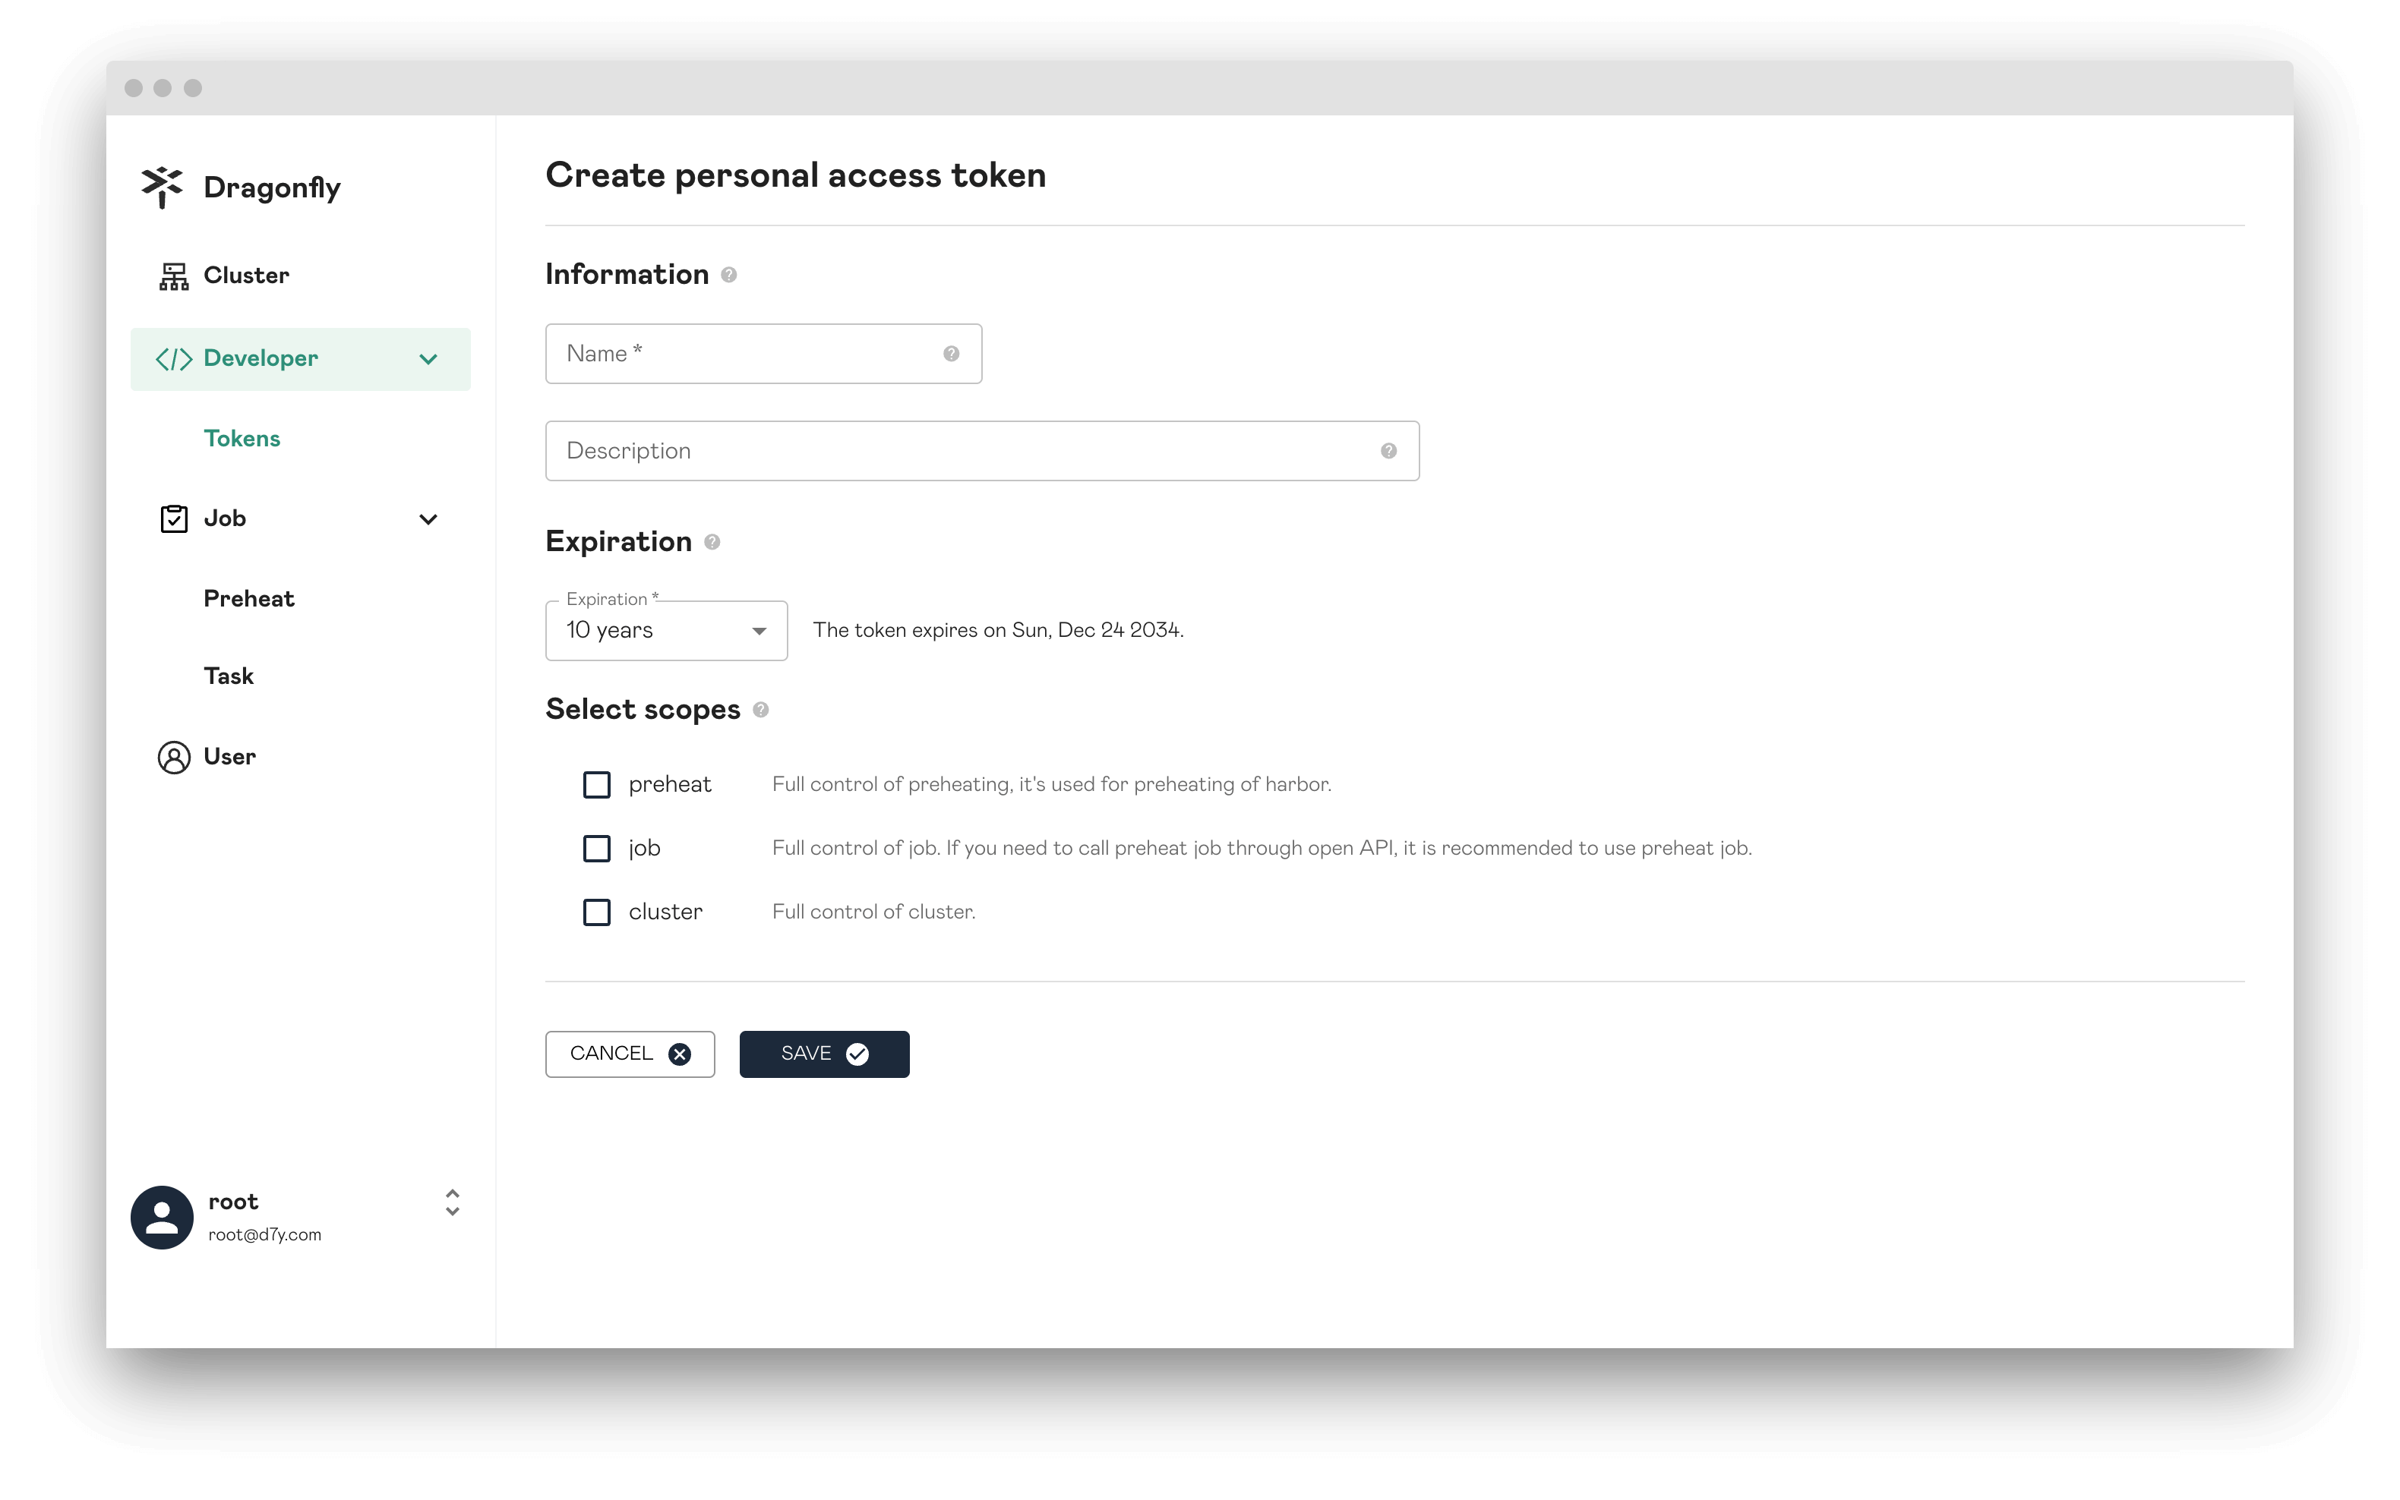
Task: Navigate to Tokens menu item
Action: point(242,437)
